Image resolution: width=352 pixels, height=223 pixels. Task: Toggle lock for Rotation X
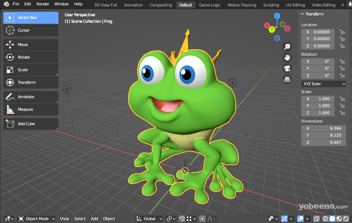pos(342,61)
